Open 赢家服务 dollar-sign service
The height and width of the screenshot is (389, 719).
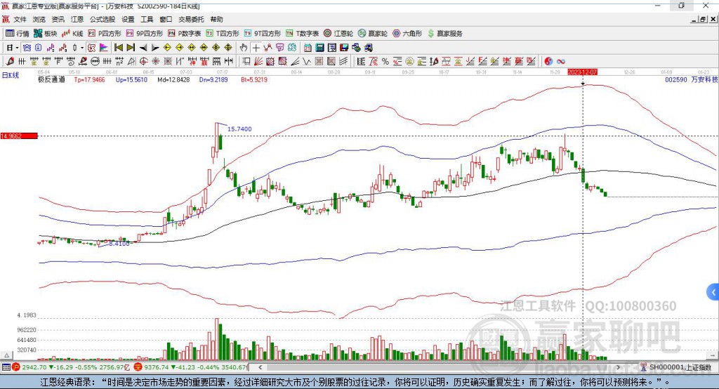[x=444, y=34]
